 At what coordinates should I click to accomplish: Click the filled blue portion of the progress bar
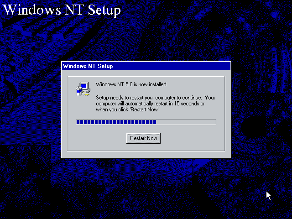click(x=116, y=122)
